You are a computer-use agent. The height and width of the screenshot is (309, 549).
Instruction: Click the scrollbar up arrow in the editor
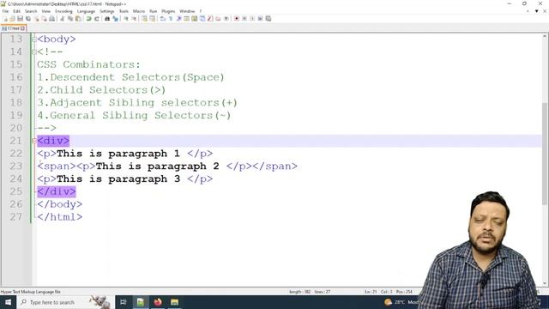(545, 36)
